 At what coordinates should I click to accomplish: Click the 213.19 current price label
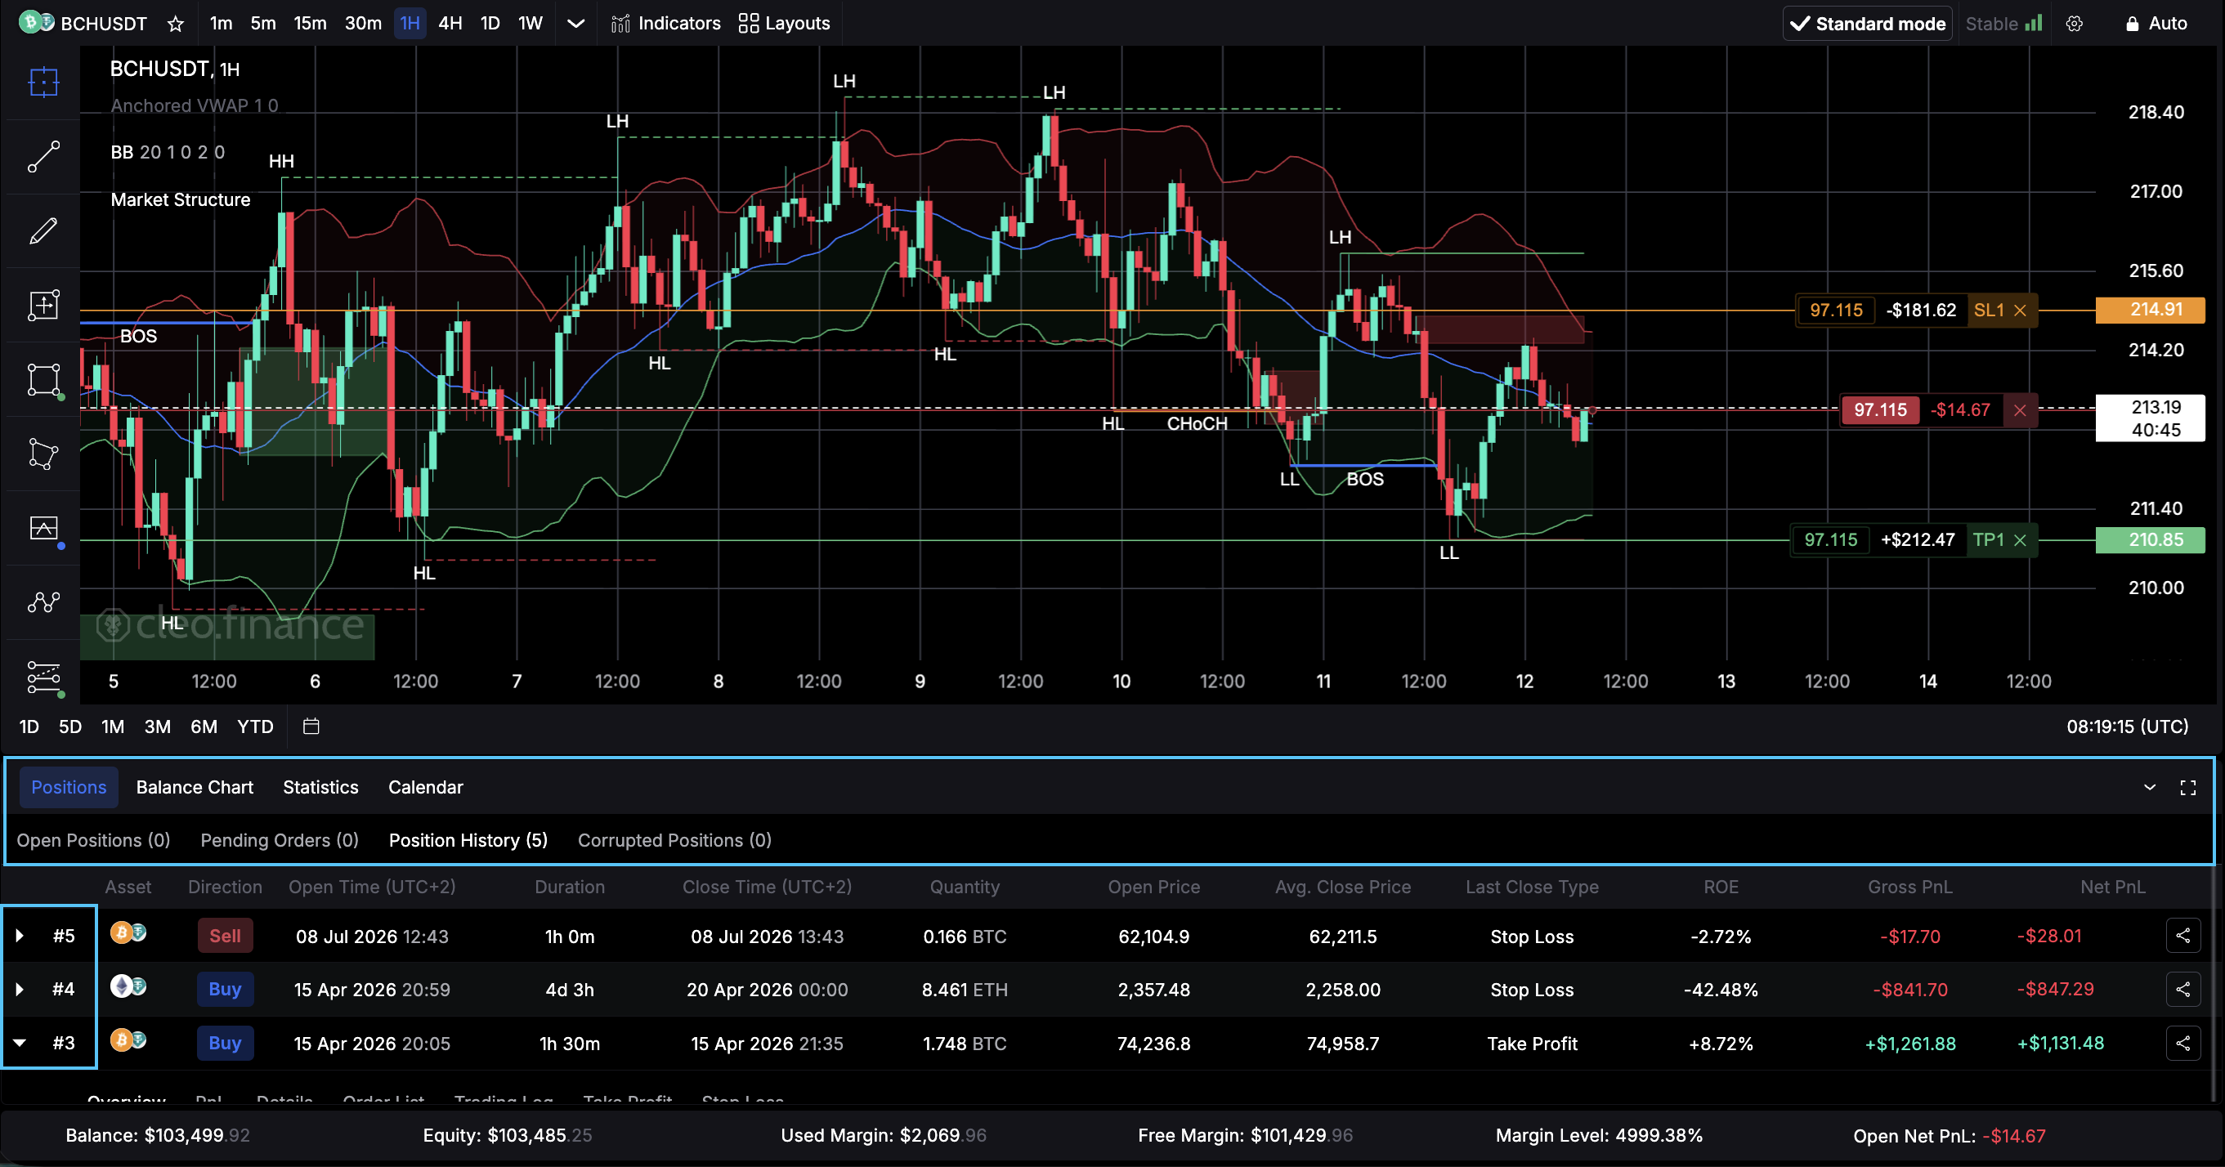pyautogui.click(x=2149, y=418)
